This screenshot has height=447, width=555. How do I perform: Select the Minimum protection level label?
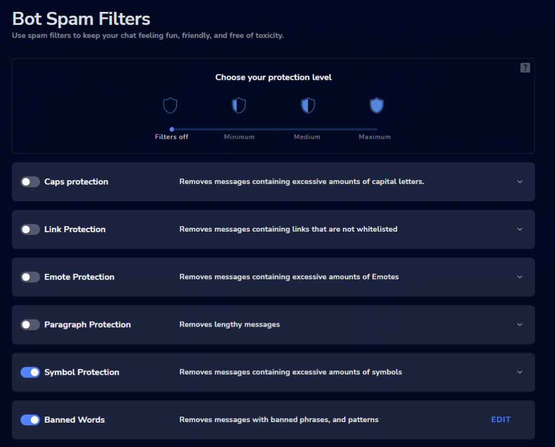tap(239, 137)
